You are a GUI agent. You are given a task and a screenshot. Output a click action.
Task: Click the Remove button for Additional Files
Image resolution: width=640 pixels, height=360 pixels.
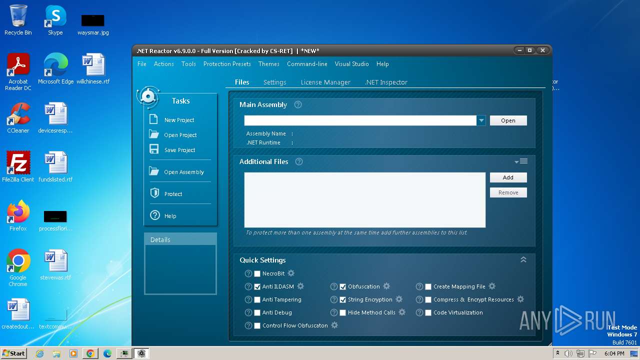coord(508,192)
